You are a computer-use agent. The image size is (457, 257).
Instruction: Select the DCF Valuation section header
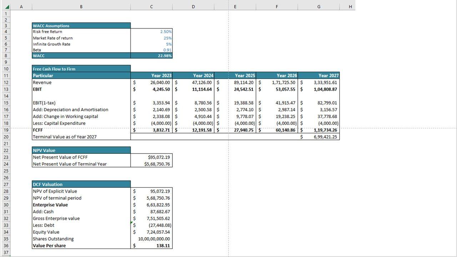click(x=81, y=185)
